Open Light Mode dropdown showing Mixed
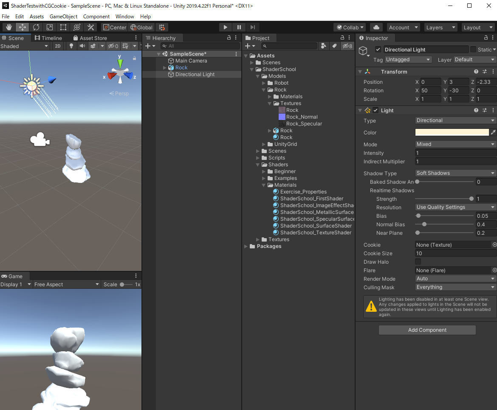The image size is (497, 410). (455, 144)
